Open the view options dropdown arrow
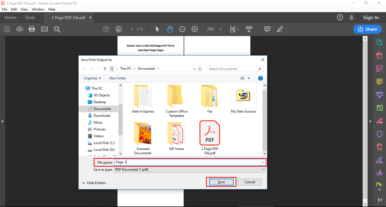The image size is (386, 207). click(x=249, y=78)
